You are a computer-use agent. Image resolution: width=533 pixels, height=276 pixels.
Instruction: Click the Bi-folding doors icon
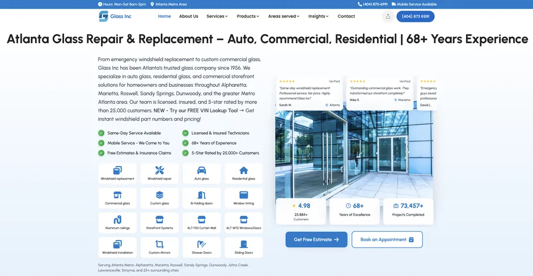[x=201, y=195]
